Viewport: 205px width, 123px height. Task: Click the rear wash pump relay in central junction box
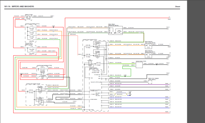tap(97, 46)
